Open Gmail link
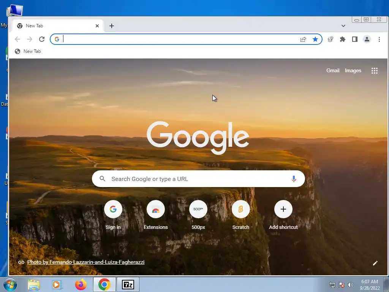This screenshot has width=389, height=292. tap(333, 70)
